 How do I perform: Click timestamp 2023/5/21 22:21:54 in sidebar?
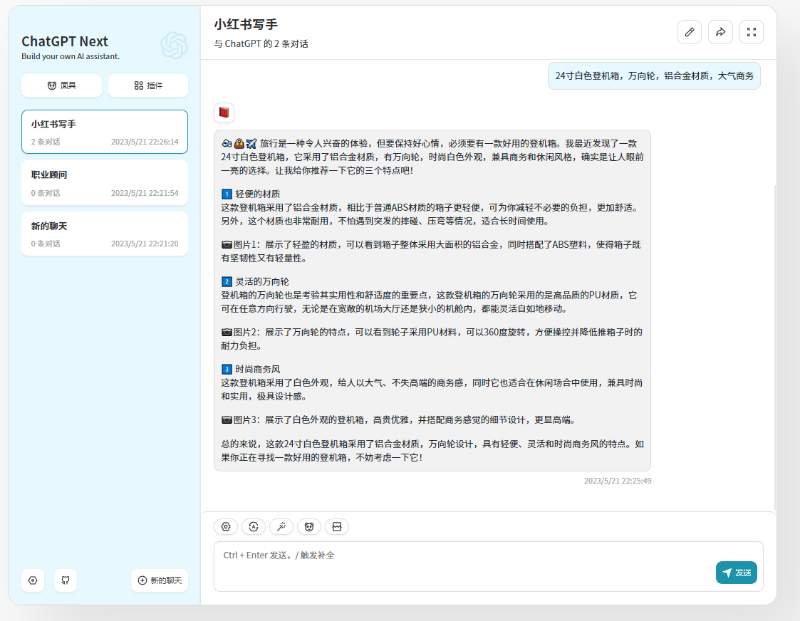(x=145, y=193)
